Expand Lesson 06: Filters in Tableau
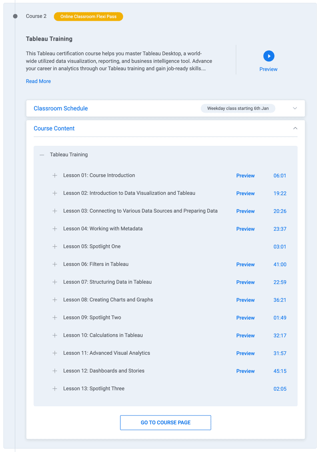Screen dimensions: 320x452 click(55, 264)
